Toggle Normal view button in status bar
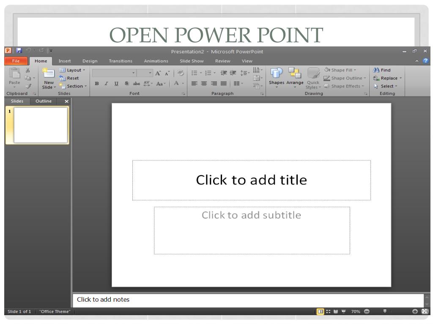433x324 pixels. (321, 312)
